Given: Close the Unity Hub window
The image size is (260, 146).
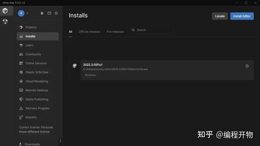Looking at the screenshot, I should click(x=255, y=3).
